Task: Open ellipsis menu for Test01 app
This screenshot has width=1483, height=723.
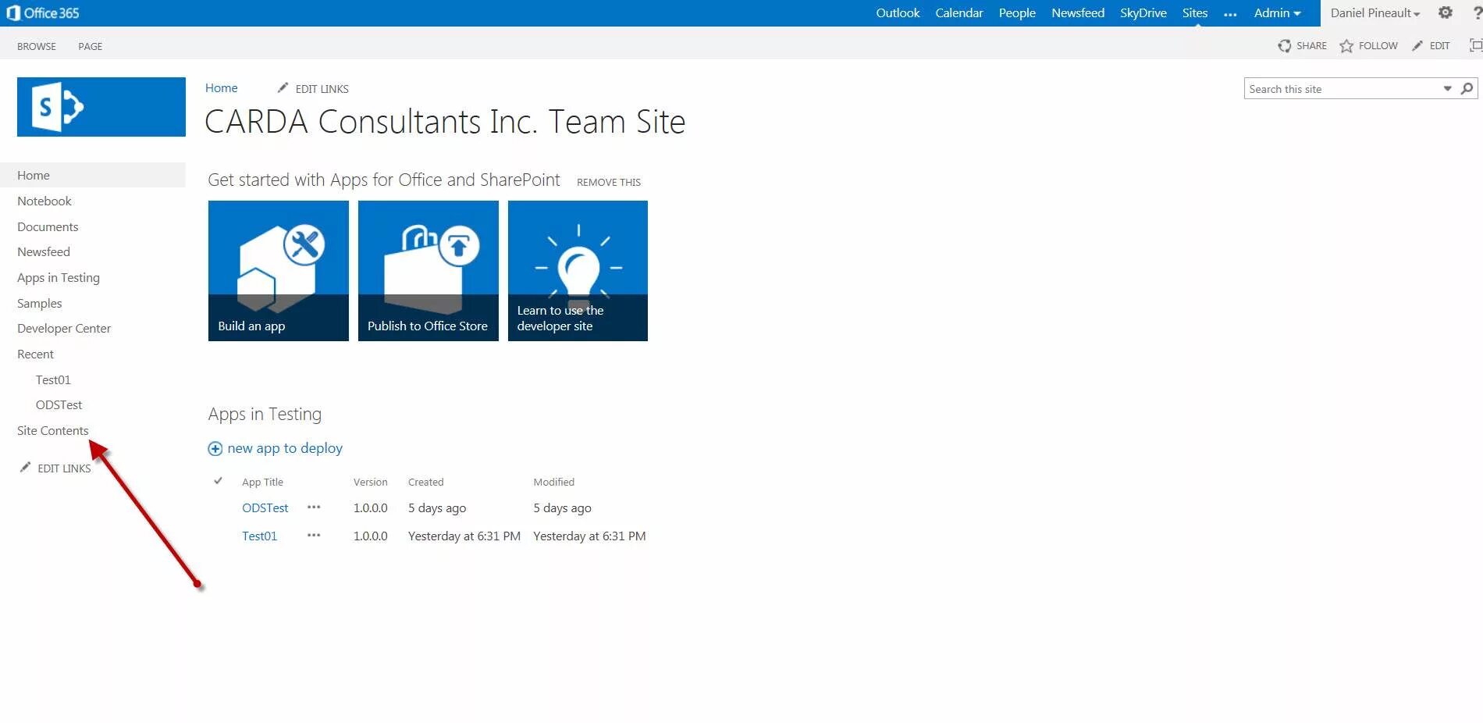Action: pos(314,536)
